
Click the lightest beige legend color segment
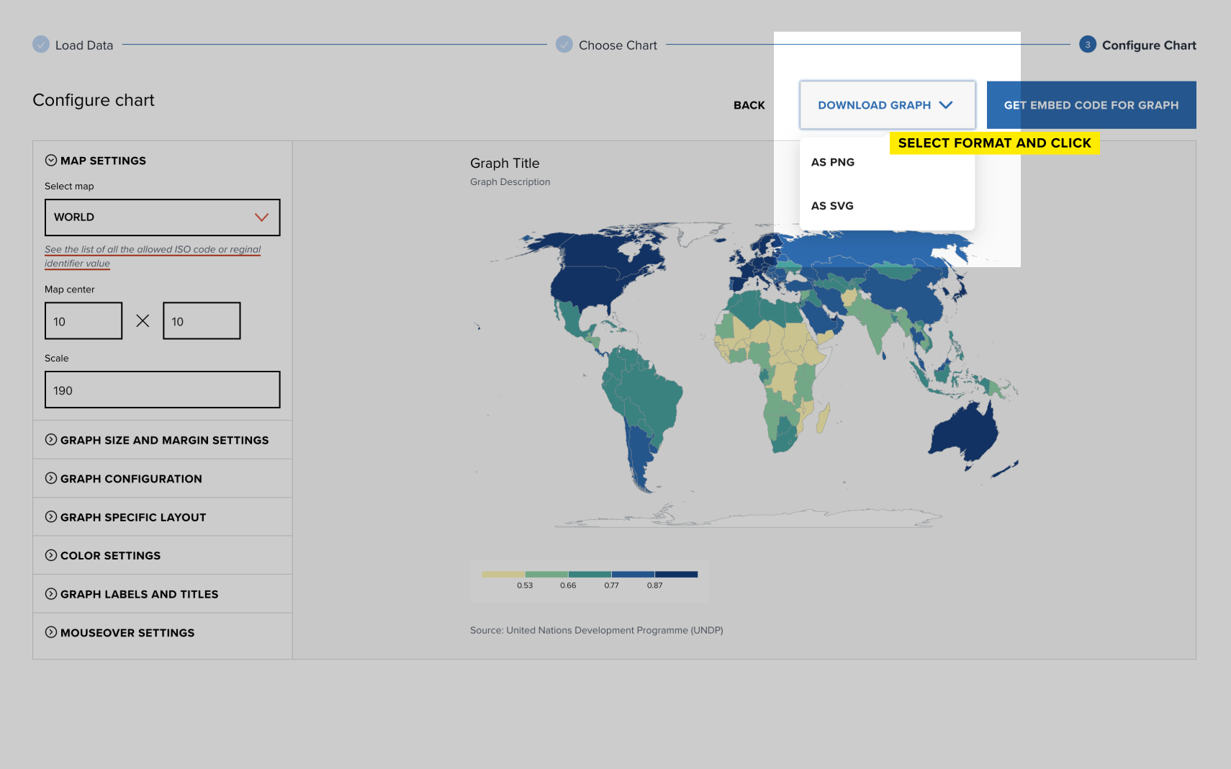coord(503,575)
